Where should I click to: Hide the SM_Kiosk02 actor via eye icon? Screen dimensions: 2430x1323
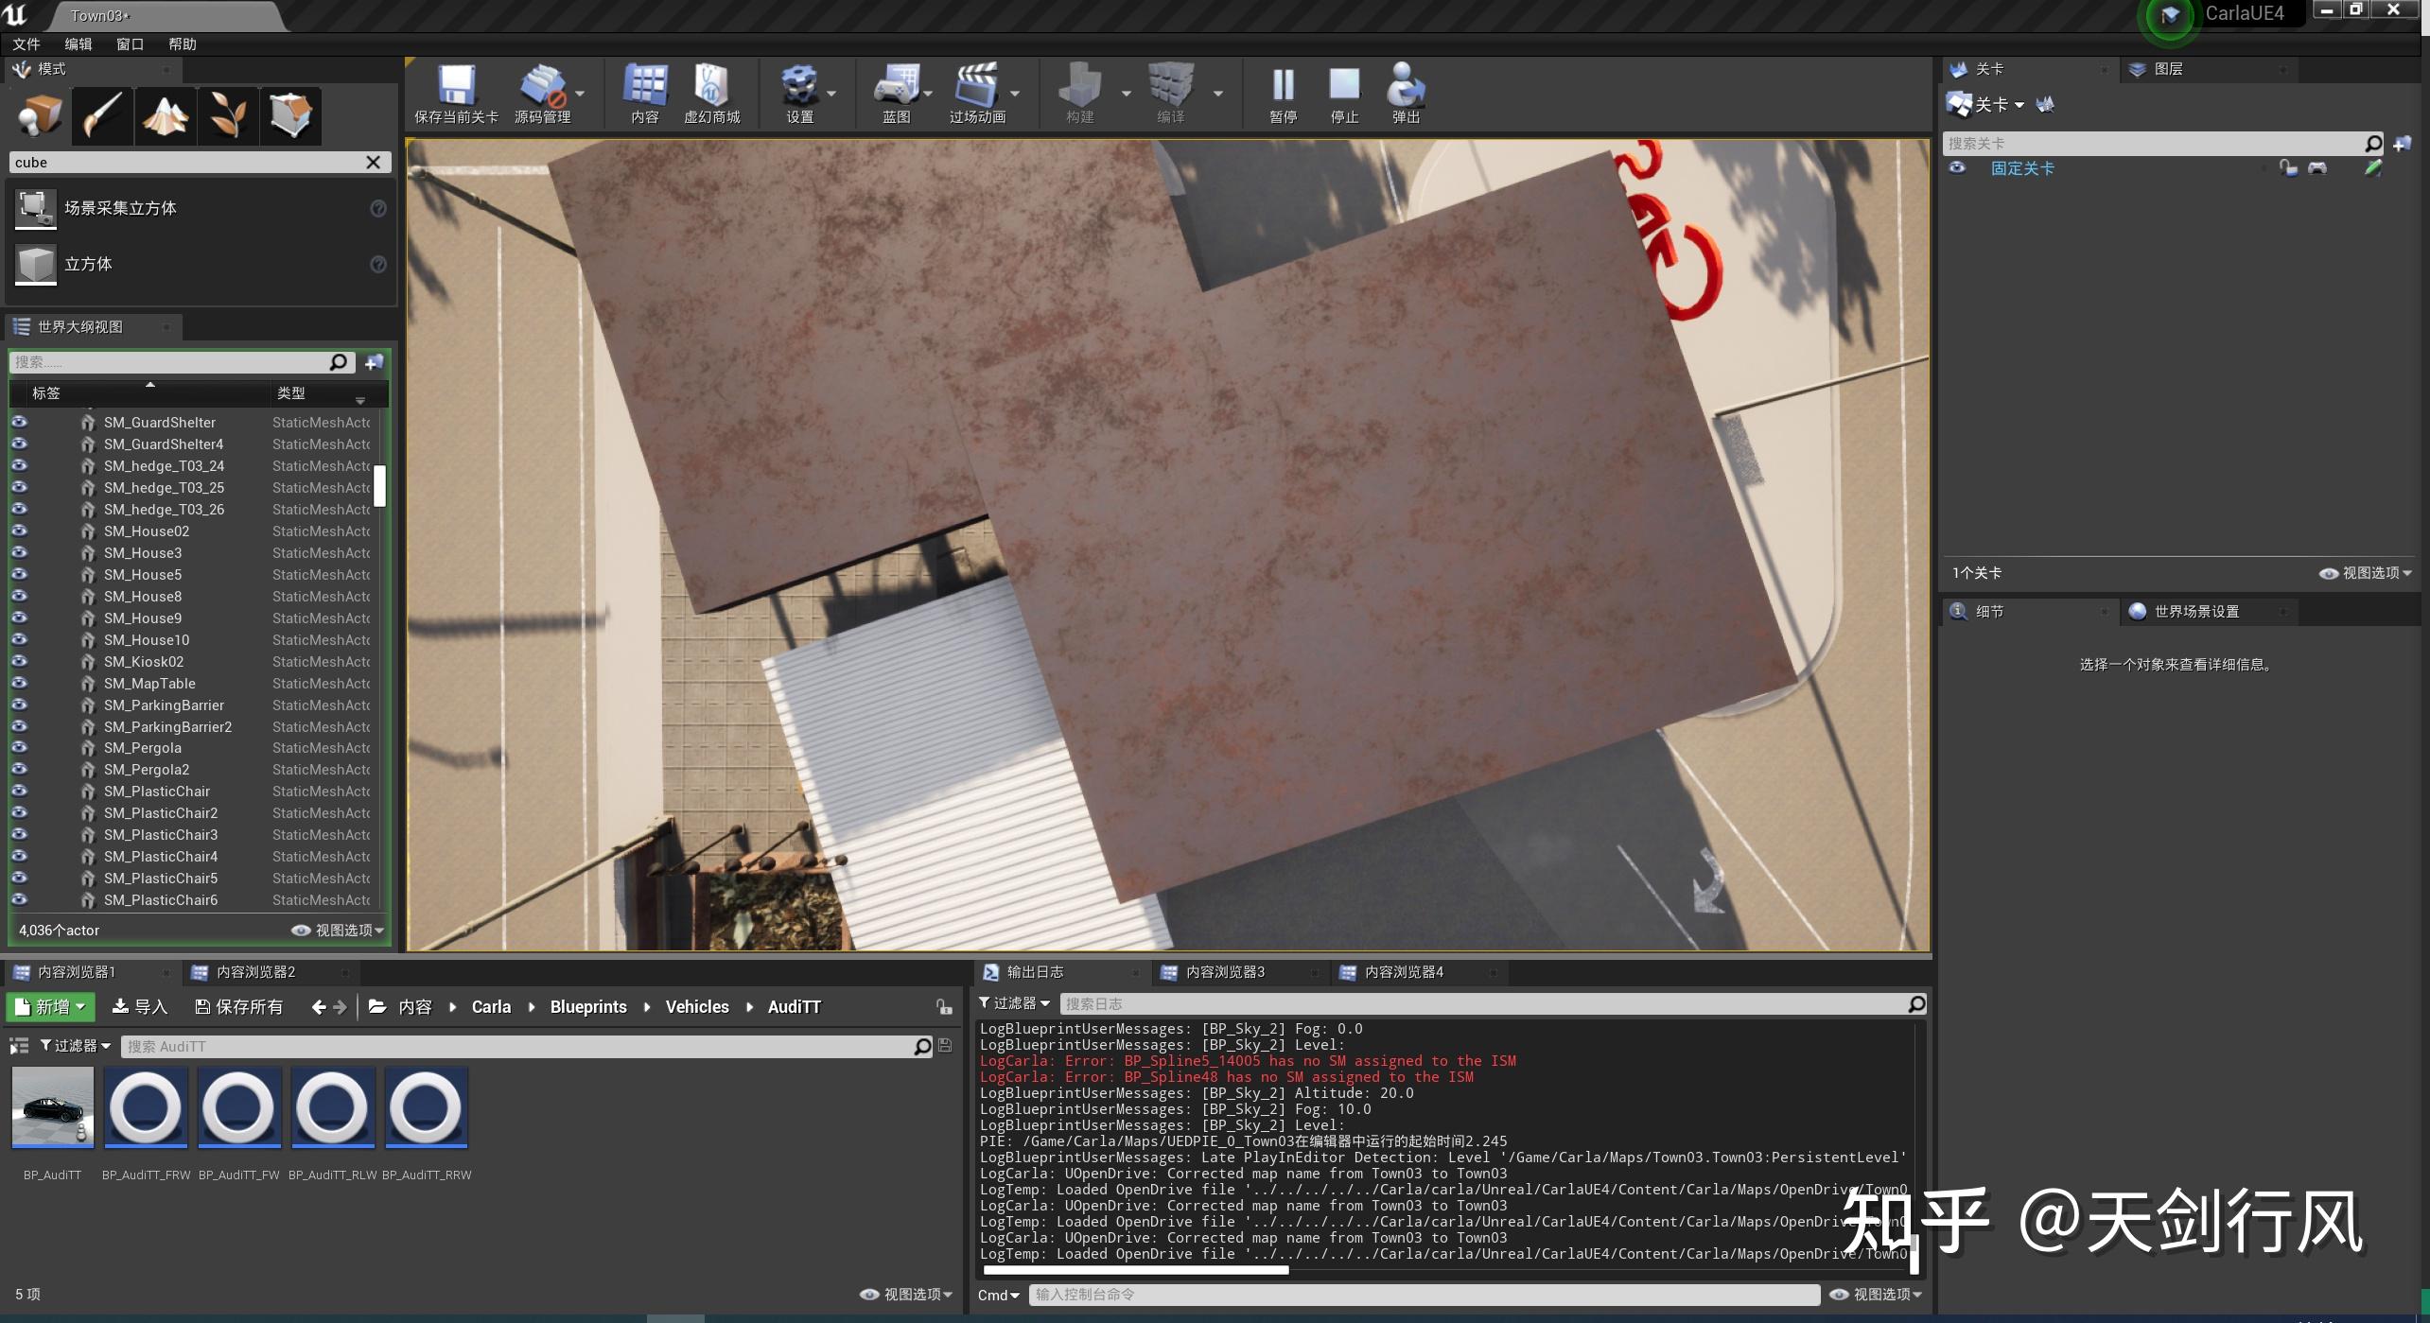[19, 662]
